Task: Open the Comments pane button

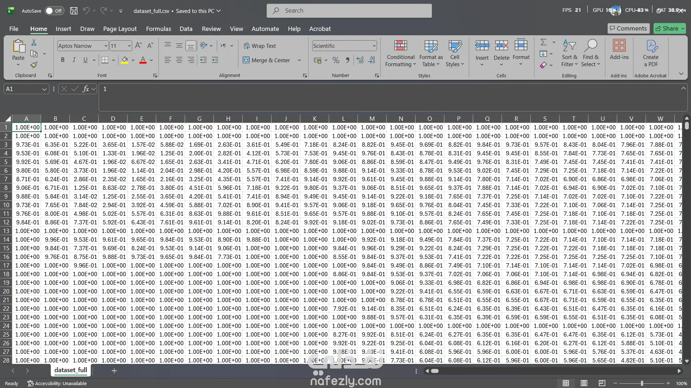Action: click(628, 28)
